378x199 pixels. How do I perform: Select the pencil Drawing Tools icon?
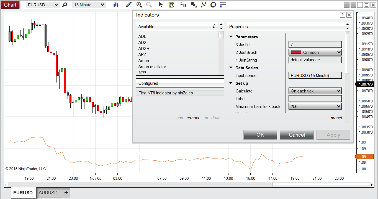tap(128, 5)
